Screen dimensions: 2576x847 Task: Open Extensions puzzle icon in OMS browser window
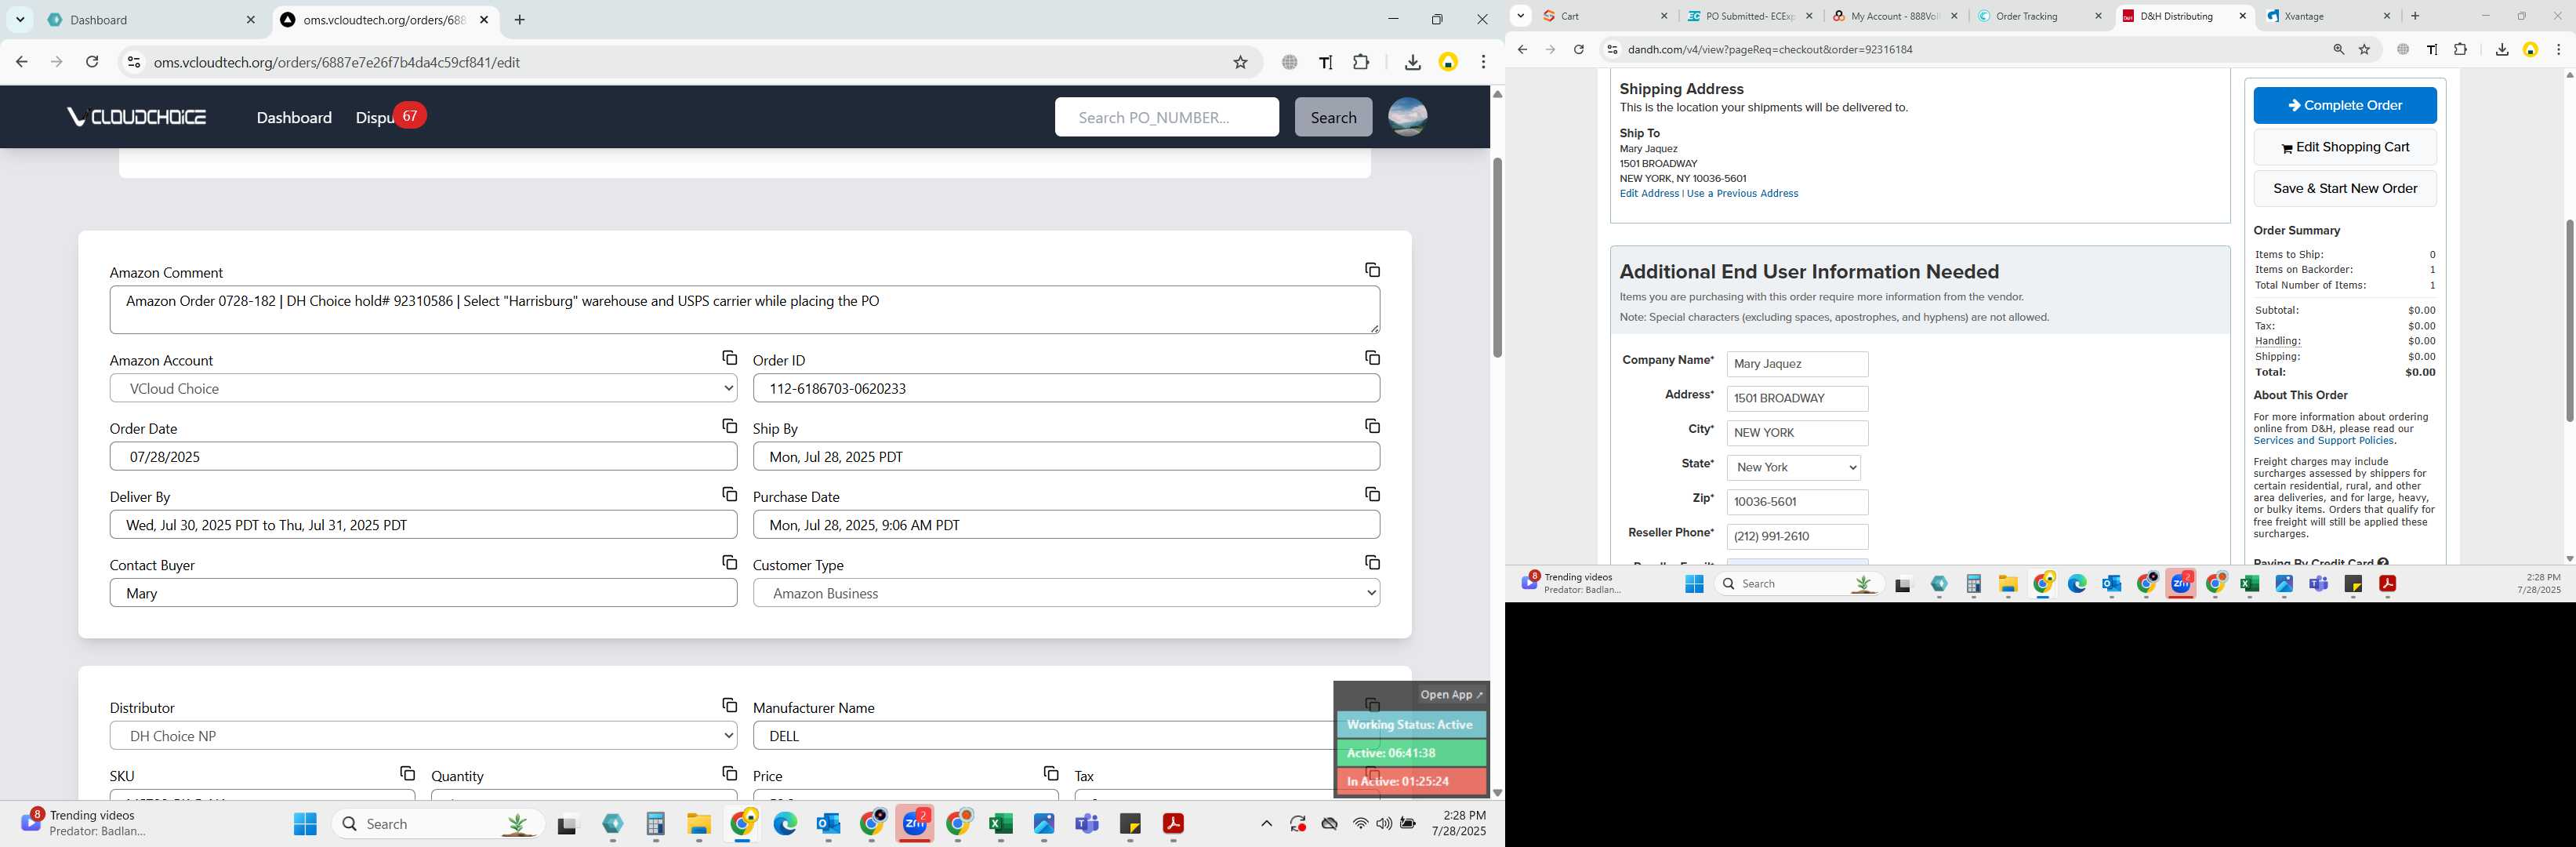coord(1360,62)
